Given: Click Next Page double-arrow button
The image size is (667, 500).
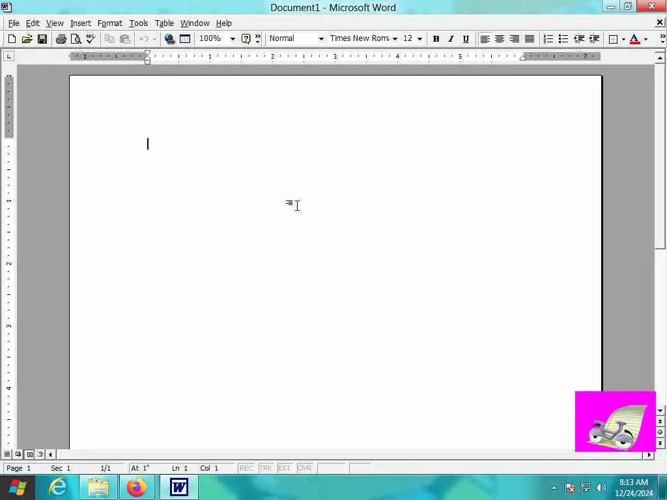Looking at the screenshot, I should point(660,443).
